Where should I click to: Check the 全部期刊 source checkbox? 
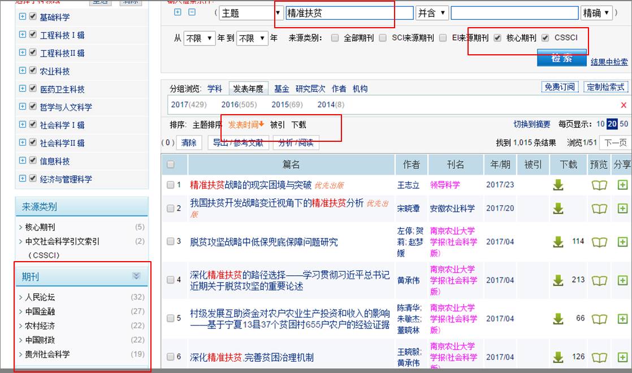click(x=335, y=38)
